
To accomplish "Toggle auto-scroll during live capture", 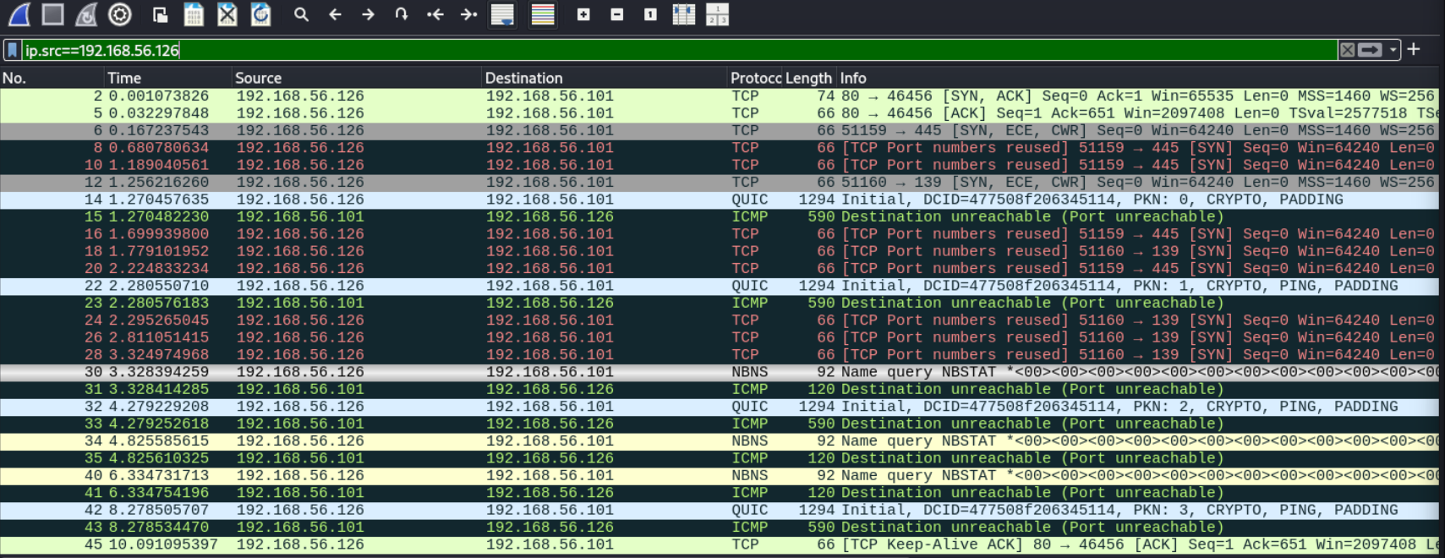I will 502,14.
